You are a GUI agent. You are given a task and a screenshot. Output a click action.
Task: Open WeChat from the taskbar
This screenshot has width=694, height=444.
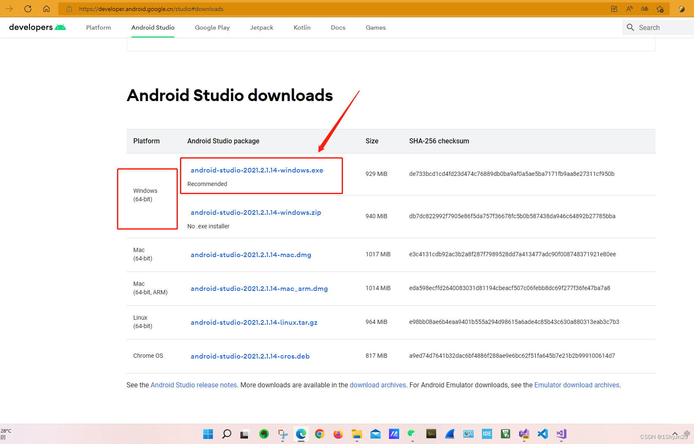tap(412, 434)
